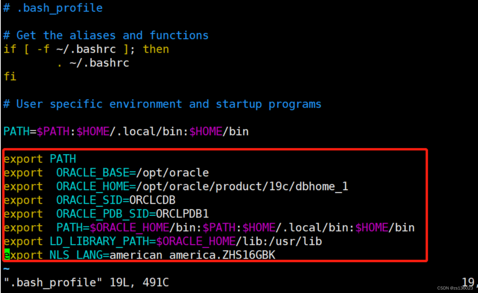Click the ".bash_profile" 19L, 491C status text
Image resolution: width=478 pixels, height=293 pixels.
86,282
